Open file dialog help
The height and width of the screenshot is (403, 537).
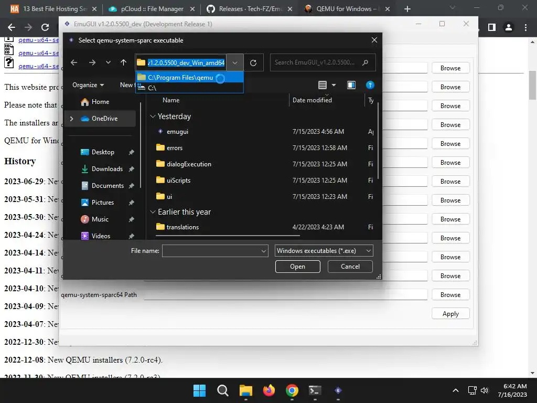370,85
